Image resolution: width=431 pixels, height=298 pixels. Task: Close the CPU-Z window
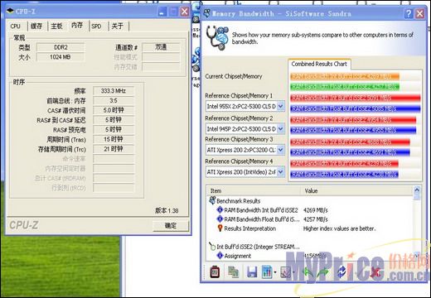click(x=184, y=12)
